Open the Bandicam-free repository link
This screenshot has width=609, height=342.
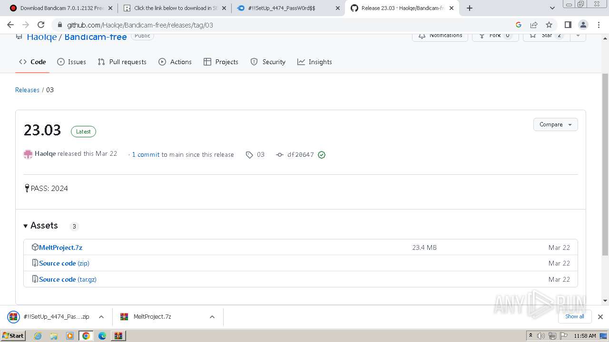click(96, 37)
